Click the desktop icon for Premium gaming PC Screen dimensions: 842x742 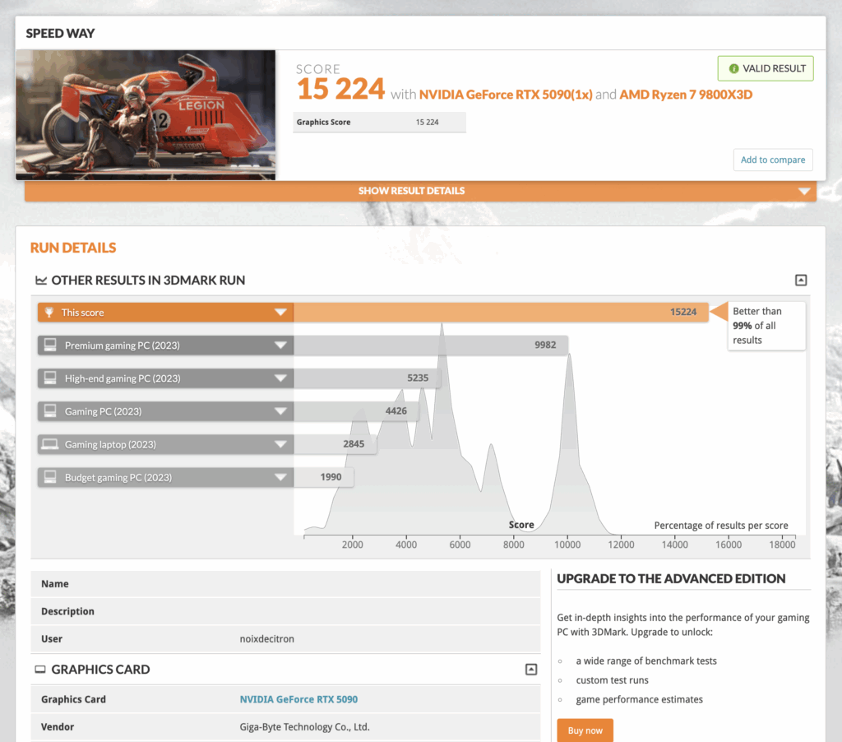pos(49,345)
